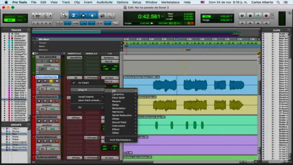This screenshot has height=165, width=293.
Task: Toggle Slip edit mode
Action: [10, 20]
